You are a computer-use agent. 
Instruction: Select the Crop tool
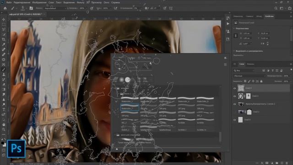(x=4, y=39)
